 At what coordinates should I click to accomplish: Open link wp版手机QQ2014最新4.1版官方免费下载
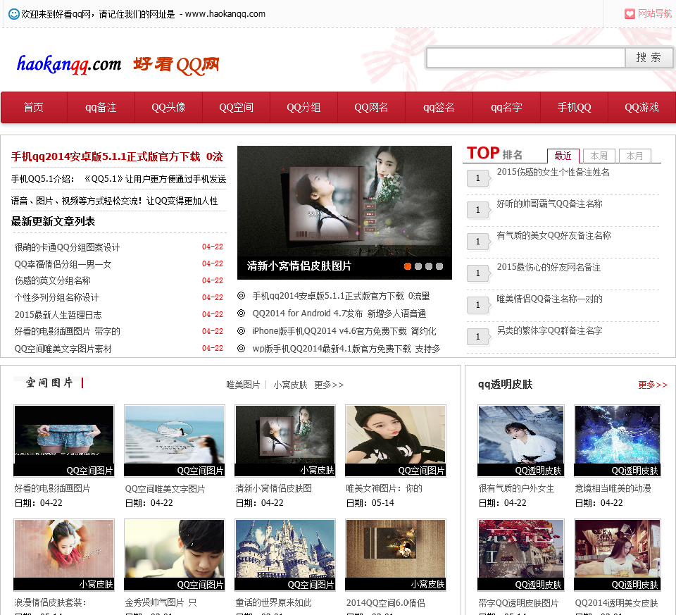point(346,349)
